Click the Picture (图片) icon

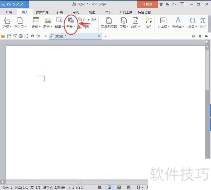(x=48, y=20)
